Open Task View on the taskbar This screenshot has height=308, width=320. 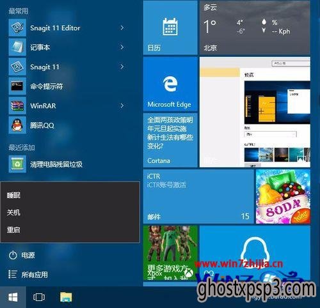pos(39,297)
